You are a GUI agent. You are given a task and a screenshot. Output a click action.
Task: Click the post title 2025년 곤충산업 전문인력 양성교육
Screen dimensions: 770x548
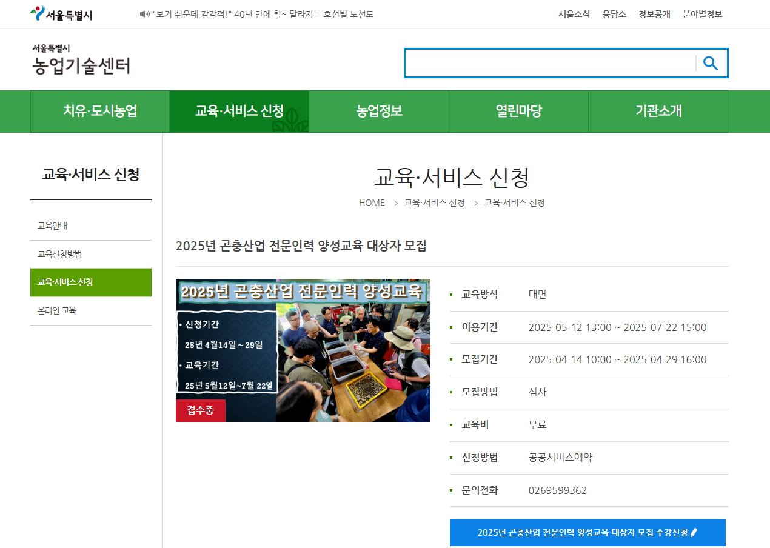tap(301, 246)
